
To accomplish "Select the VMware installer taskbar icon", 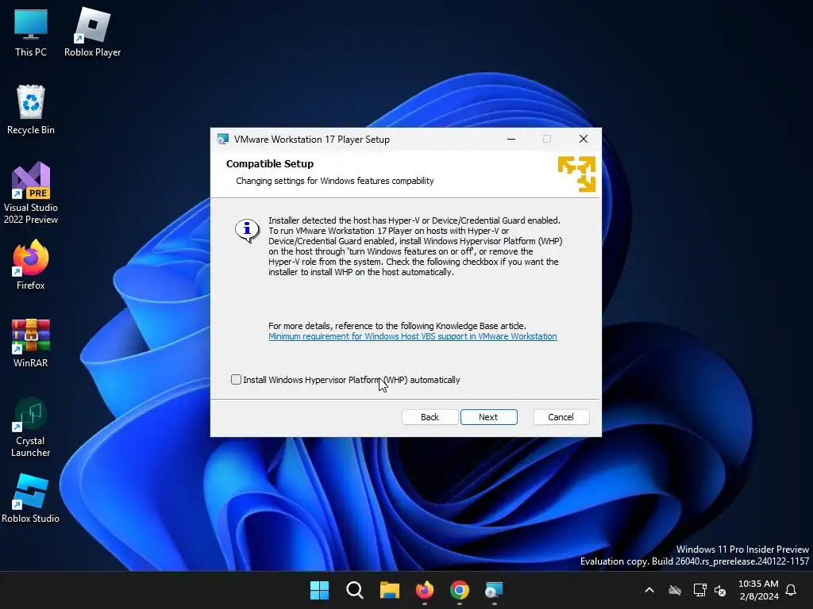I will click(x=494, y=590).
